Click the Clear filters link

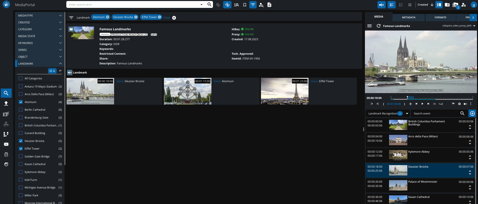166,18
